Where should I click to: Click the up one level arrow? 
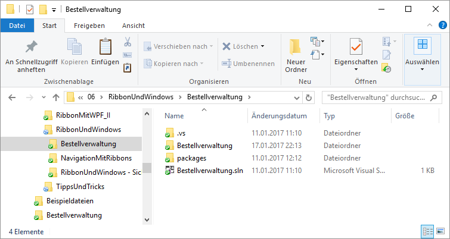point(56,98)
